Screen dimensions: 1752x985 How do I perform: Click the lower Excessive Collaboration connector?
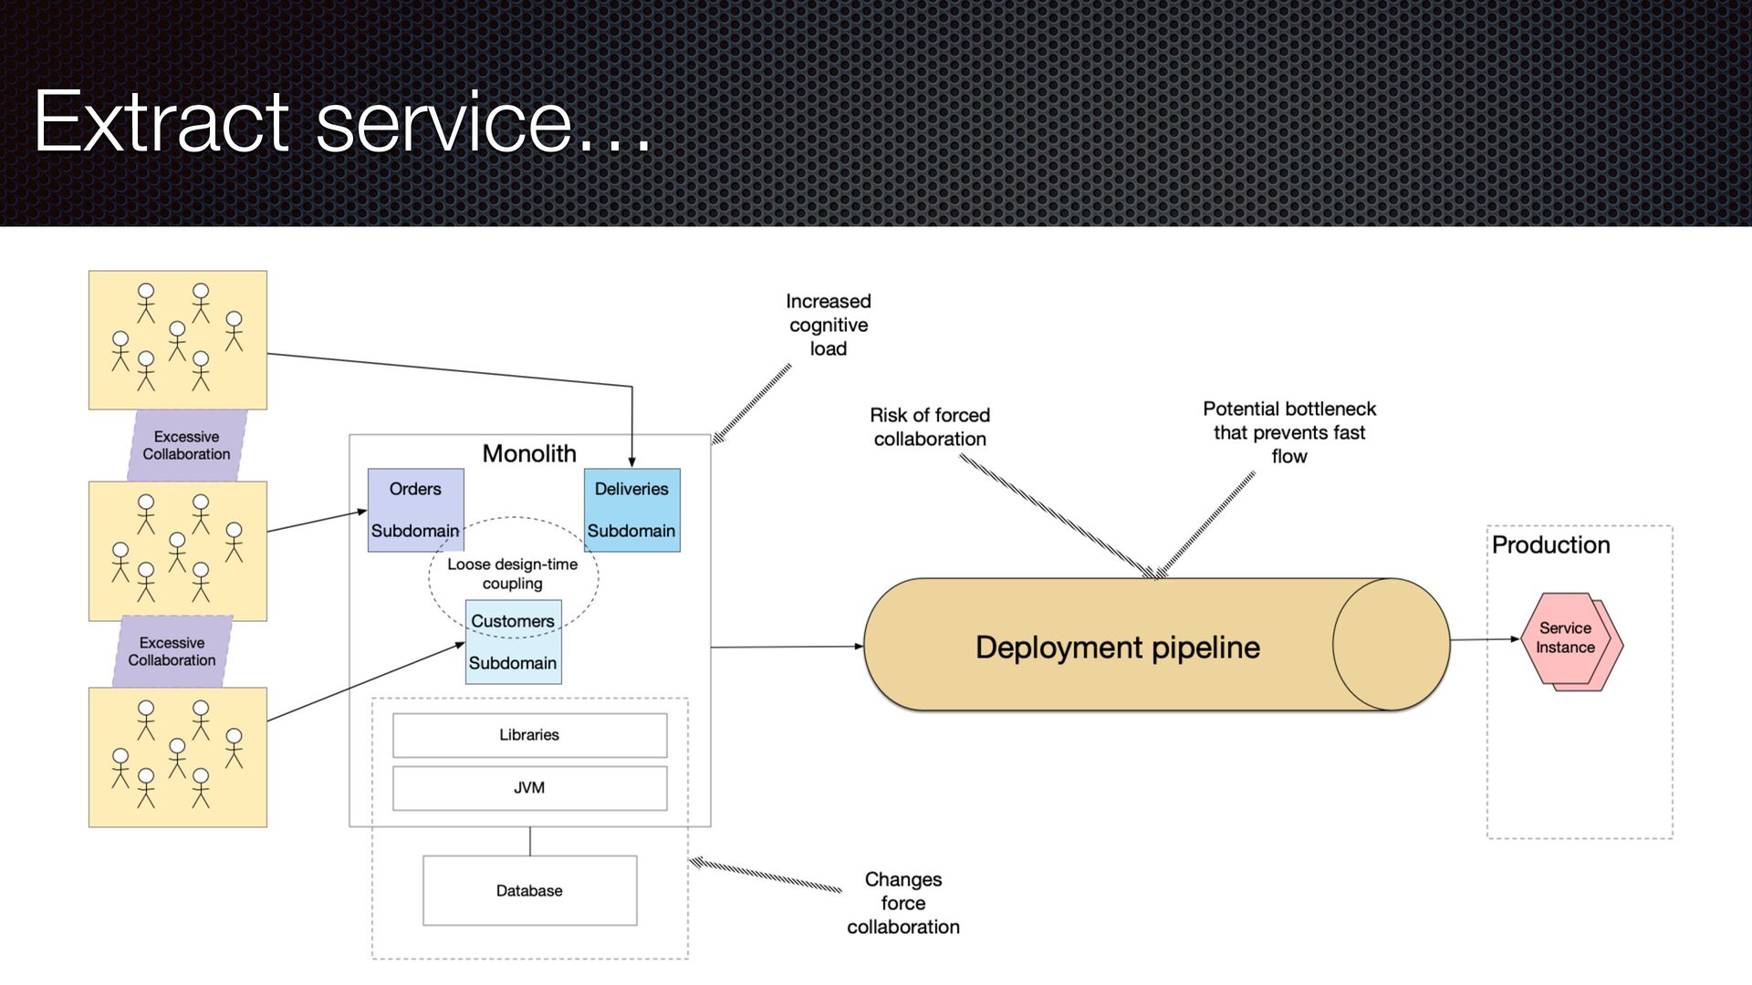(x=172, y=651)
